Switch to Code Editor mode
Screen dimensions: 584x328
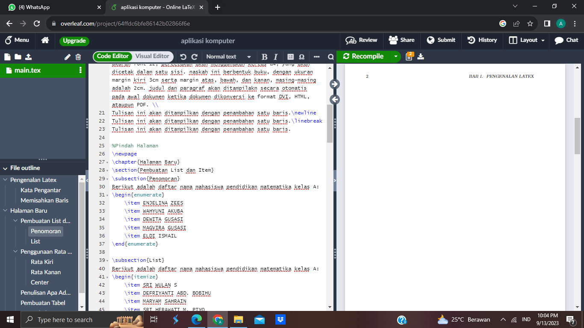click(112, 56)
